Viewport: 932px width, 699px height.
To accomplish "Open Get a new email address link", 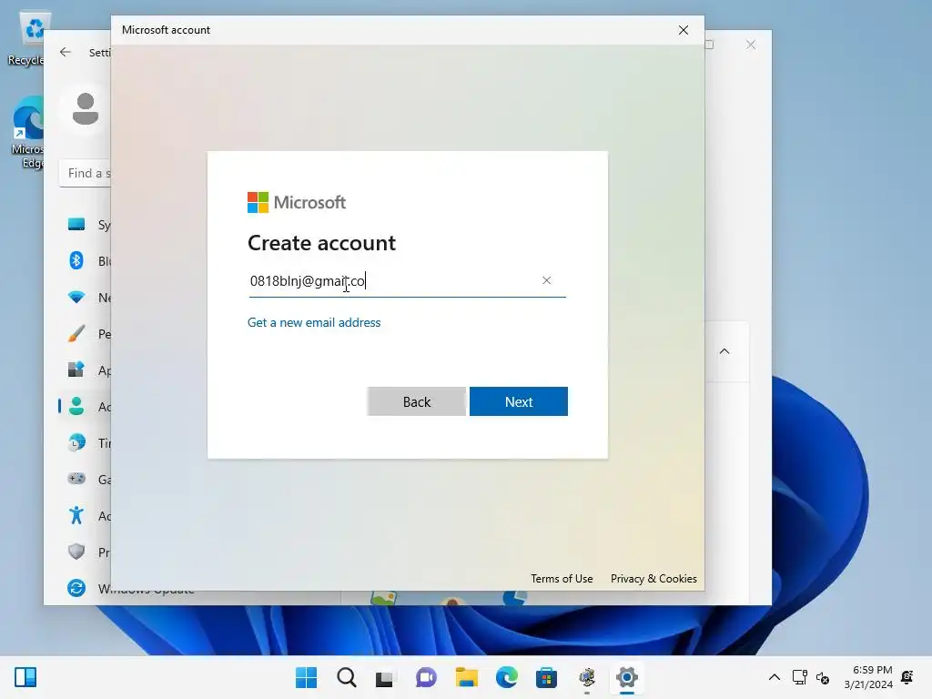I will coord(314,322).
